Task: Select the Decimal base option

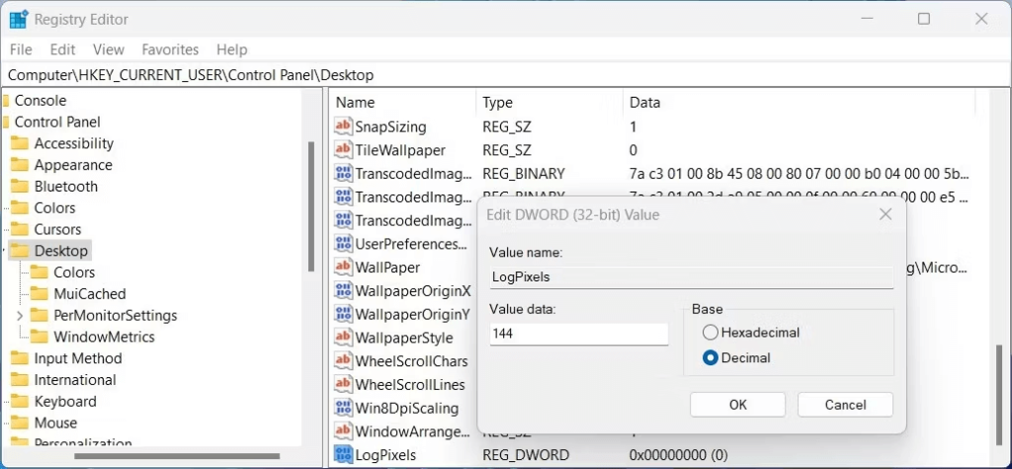Action: [710, 357]
